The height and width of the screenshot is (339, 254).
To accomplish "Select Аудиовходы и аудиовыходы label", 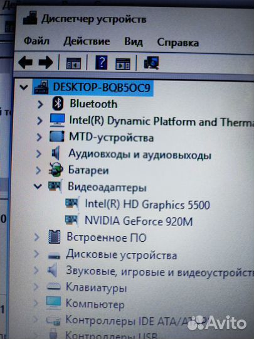I will click(x=140, y=154).
